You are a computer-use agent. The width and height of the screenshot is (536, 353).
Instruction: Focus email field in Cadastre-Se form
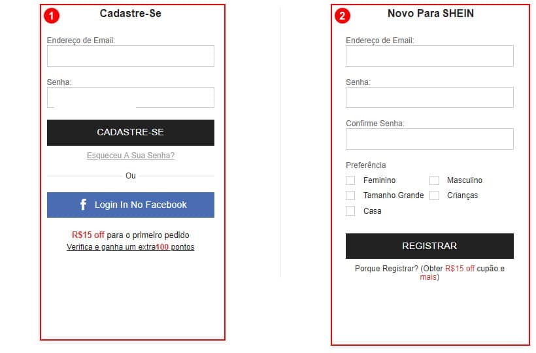(x=131, y=56)
